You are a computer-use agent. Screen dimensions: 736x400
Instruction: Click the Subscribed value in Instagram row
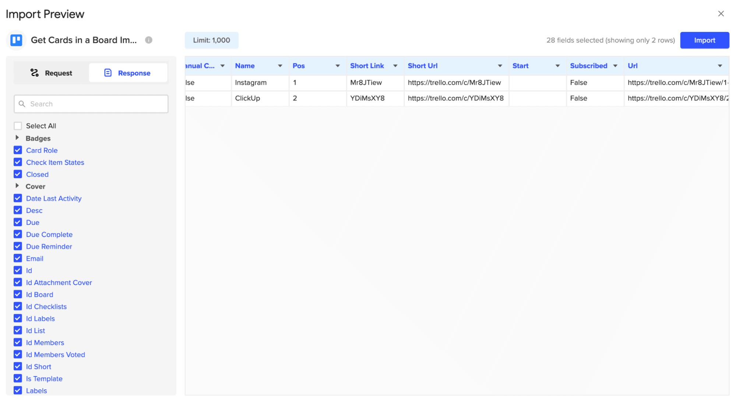[595, 83]
